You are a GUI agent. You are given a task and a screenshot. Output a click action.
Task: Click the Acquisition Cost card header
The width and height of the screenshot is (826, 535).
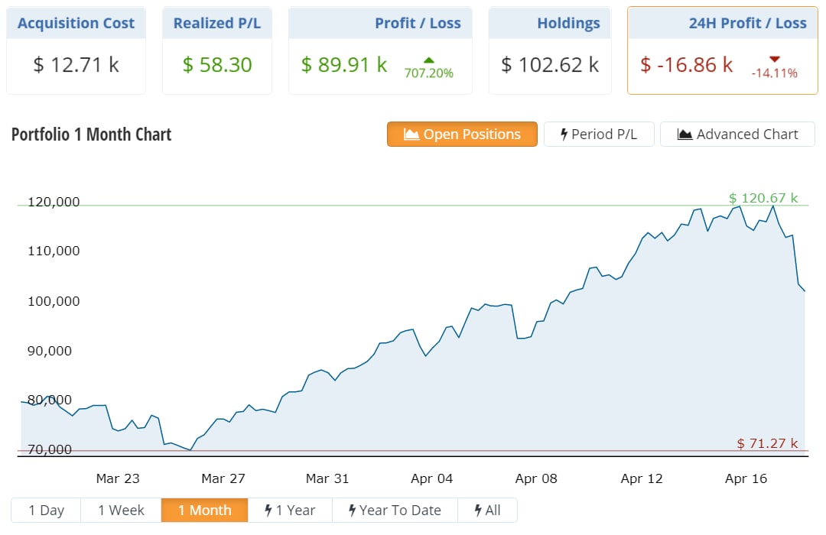[76, 23]
